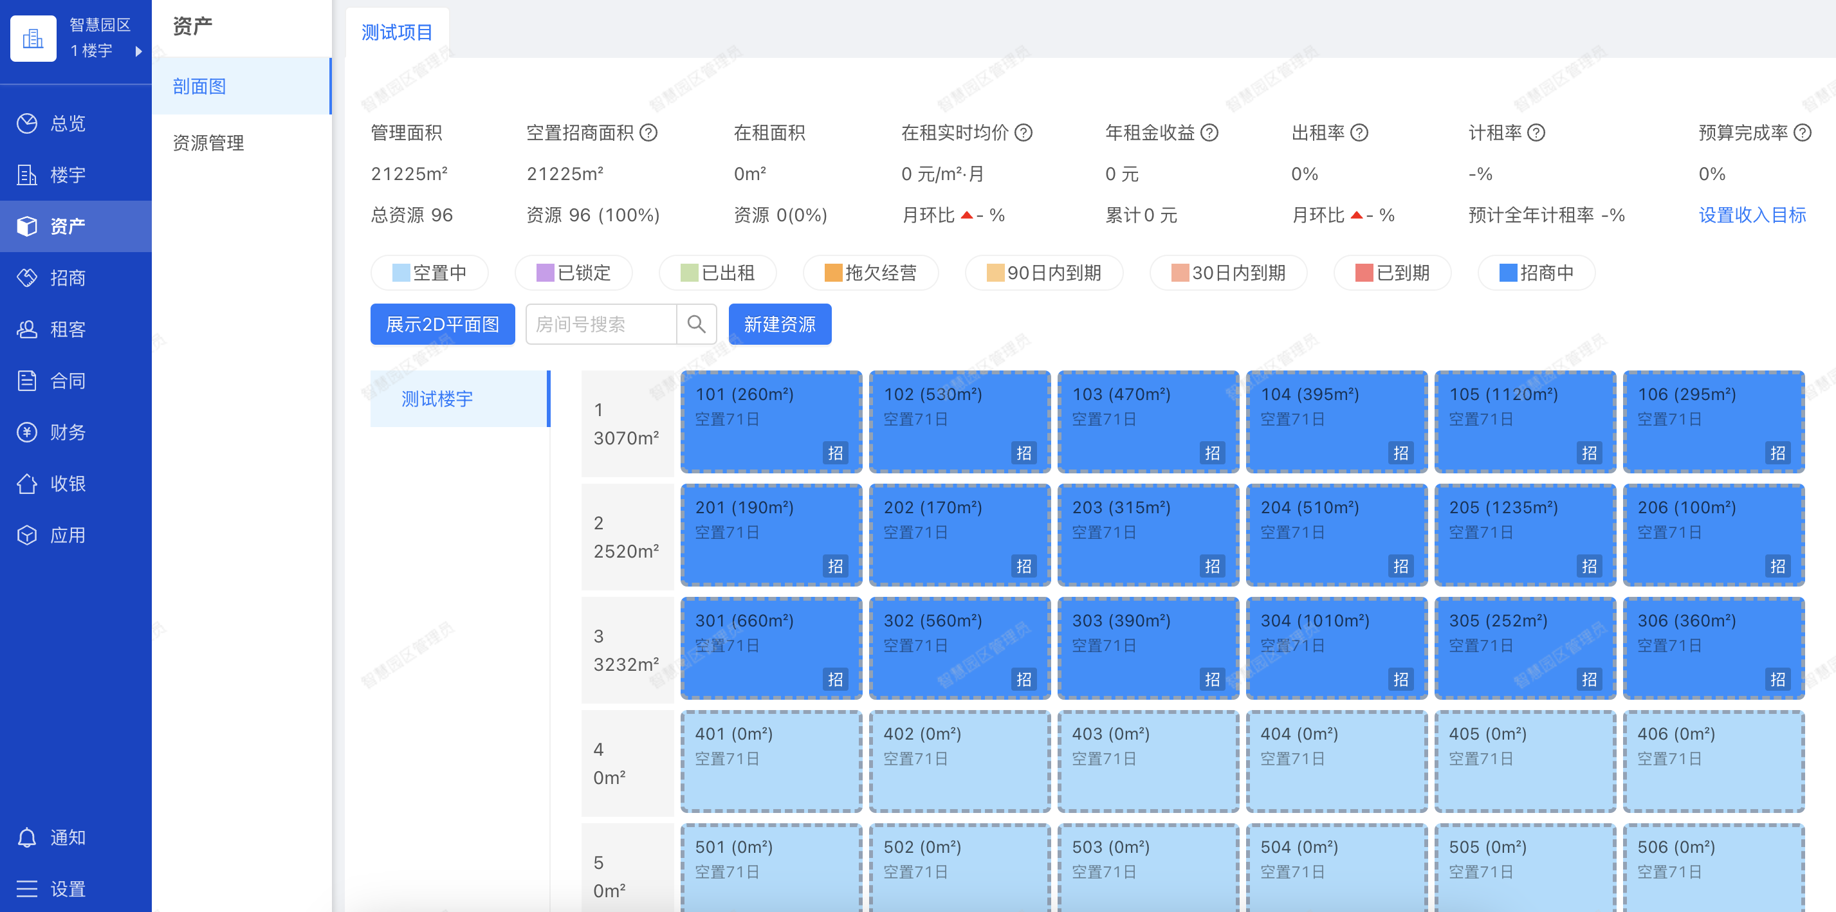
Task: Open vacant room 406 (0m²) card
Action: (1713, 762)
